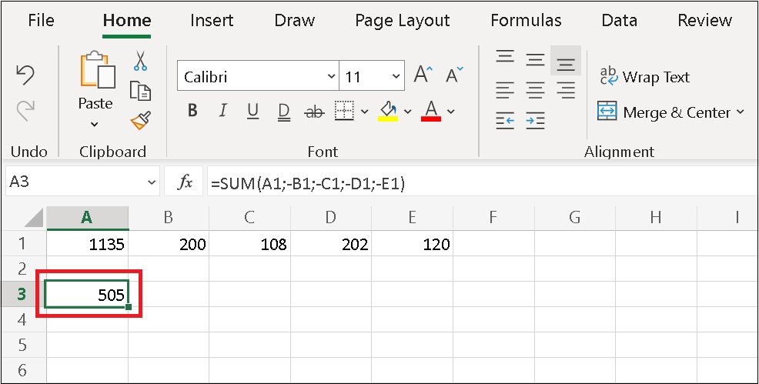This screenshot has height=384, width=759.
Task: Open the Page Layout tab
Action: tap(402, 21)
